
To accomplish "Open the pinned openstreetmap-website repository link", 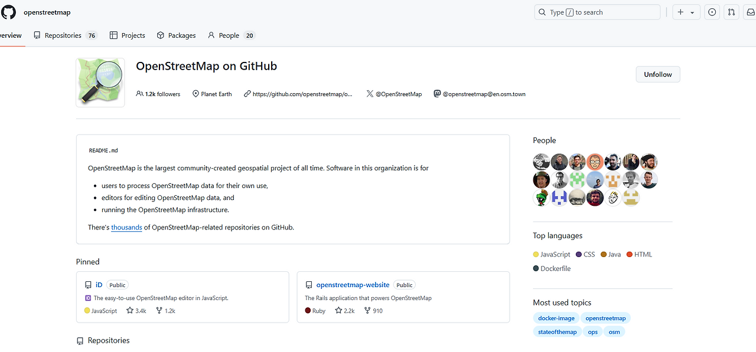I will coord(353,285).
